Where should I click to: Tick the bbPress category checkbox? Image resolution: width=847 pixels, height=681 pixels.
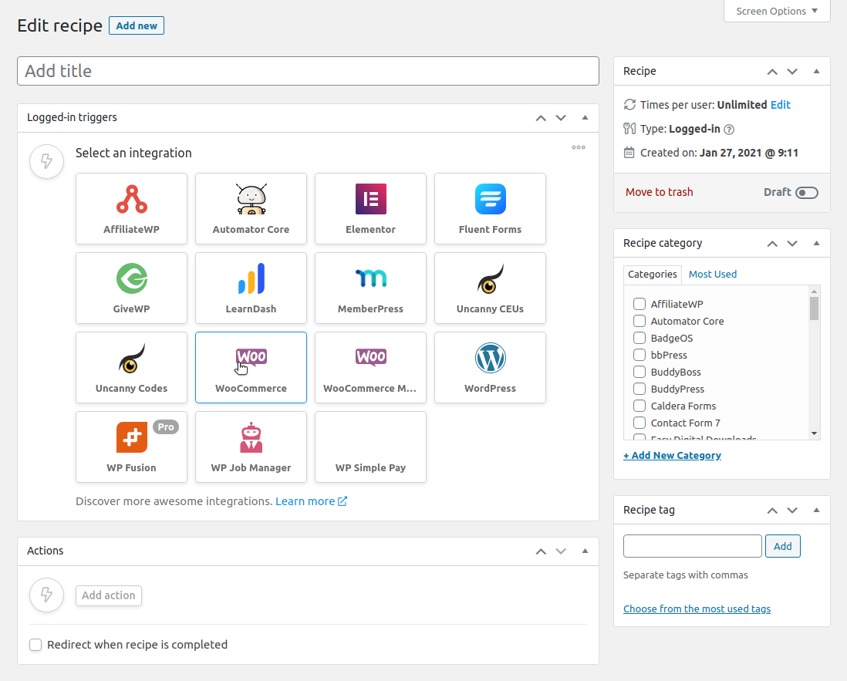pyautogui.click(x=639, y=355)
